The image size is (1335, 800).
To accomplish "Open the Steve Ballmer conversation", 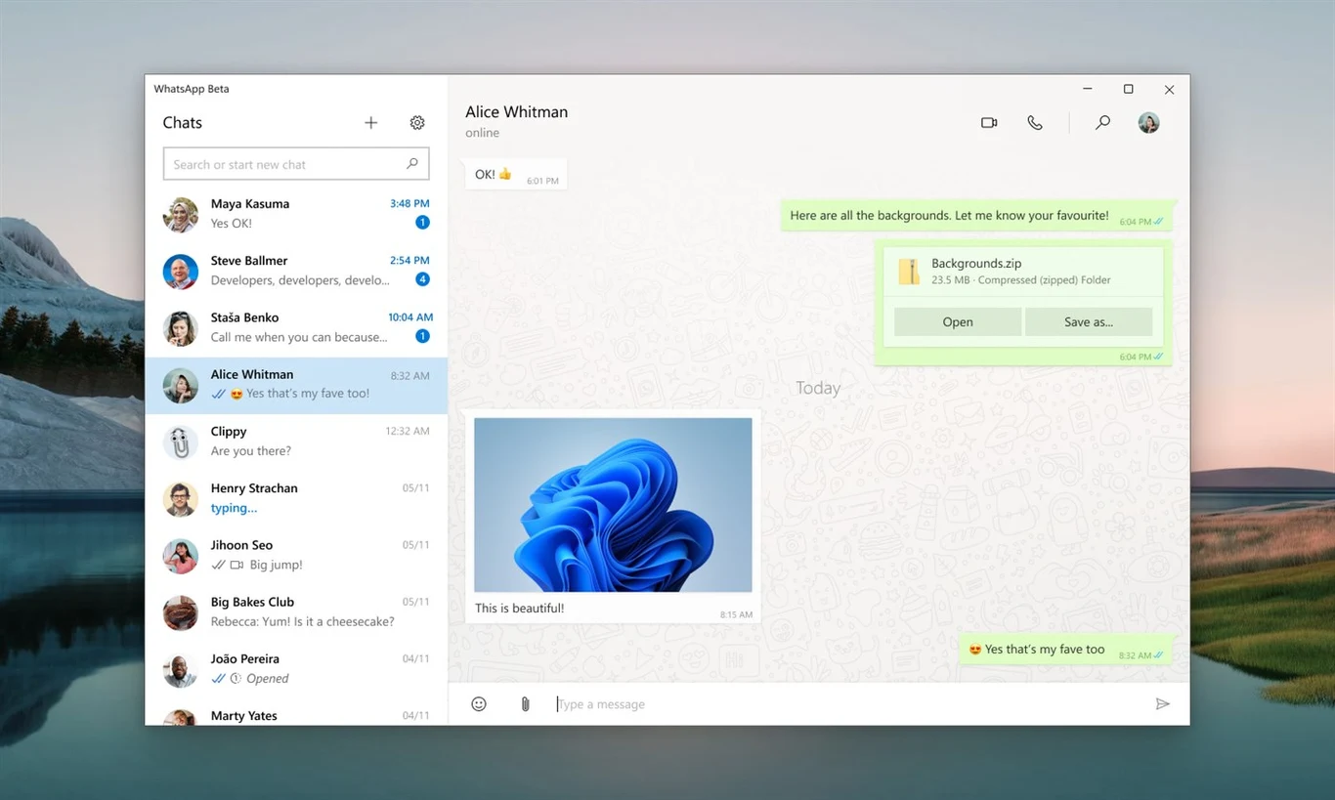I will (293, 270).
